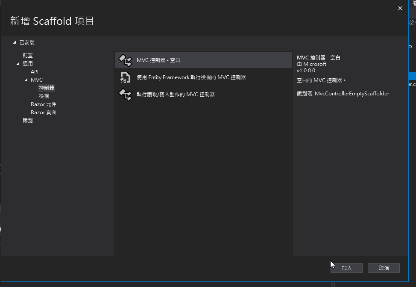Select the MVC tree item

coord(37,80)
